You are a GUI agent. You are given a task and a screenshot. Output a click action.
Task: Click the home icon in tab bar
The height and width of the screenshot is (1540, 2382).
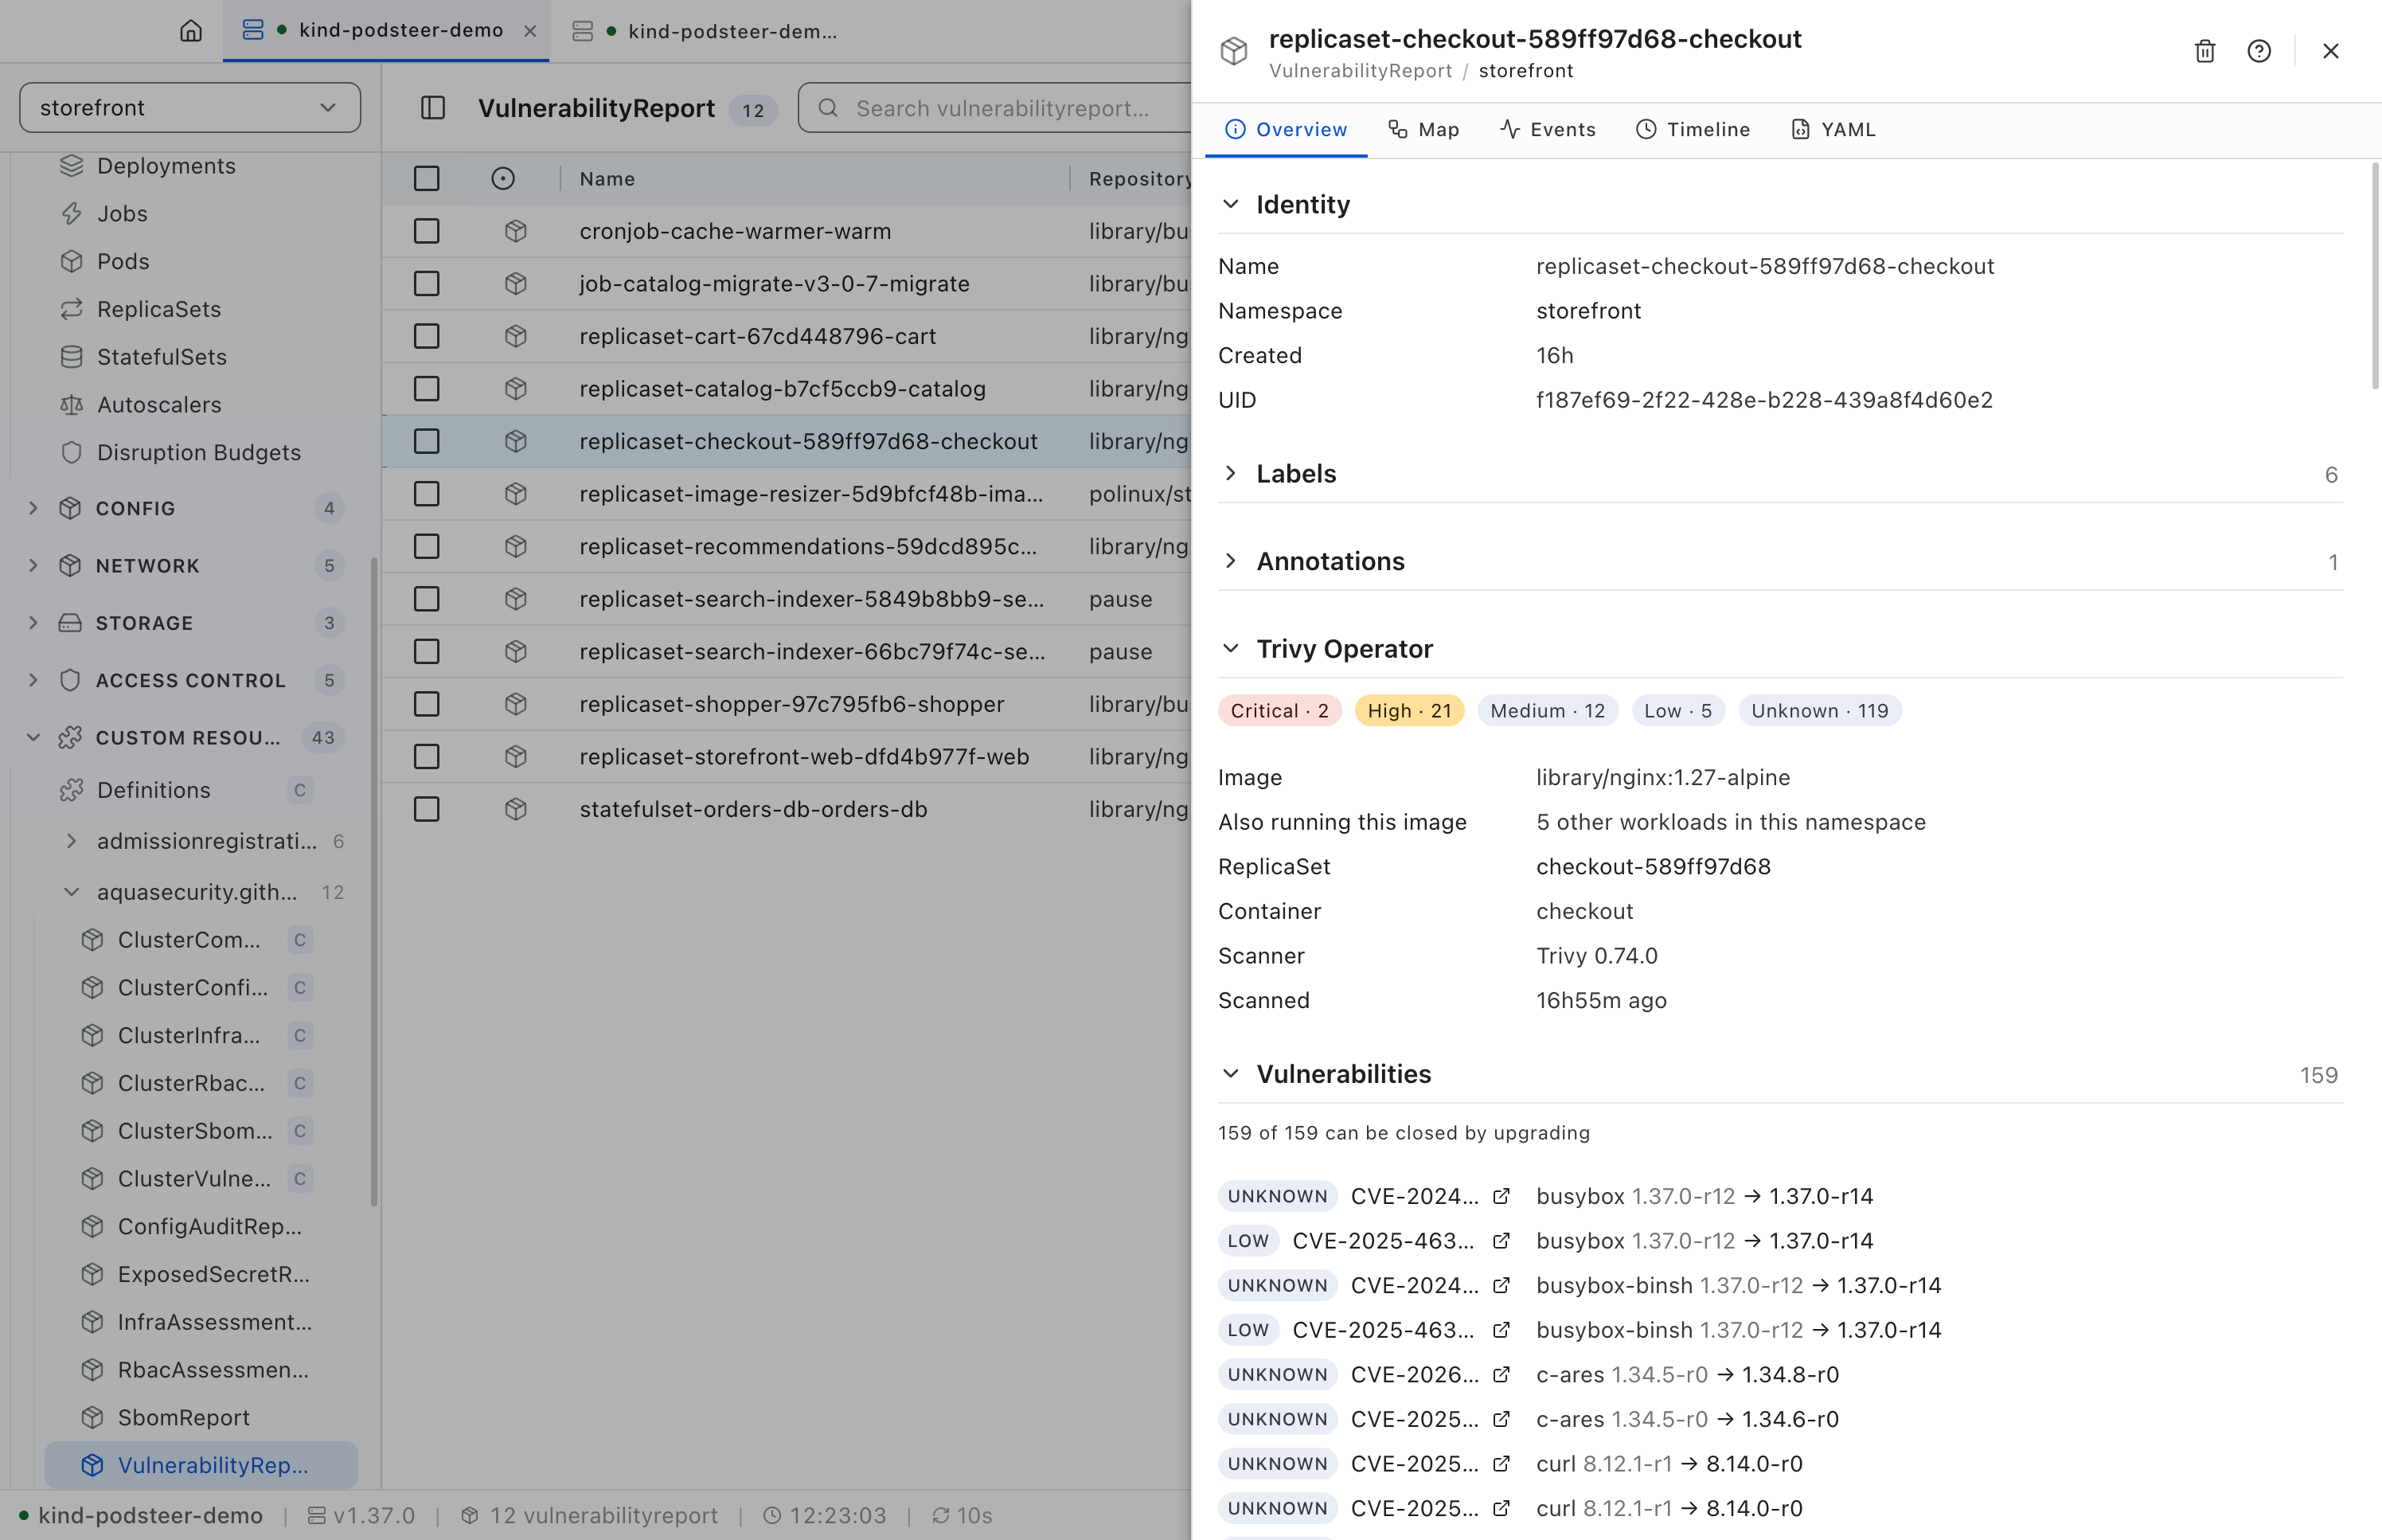tap(191, 31)
